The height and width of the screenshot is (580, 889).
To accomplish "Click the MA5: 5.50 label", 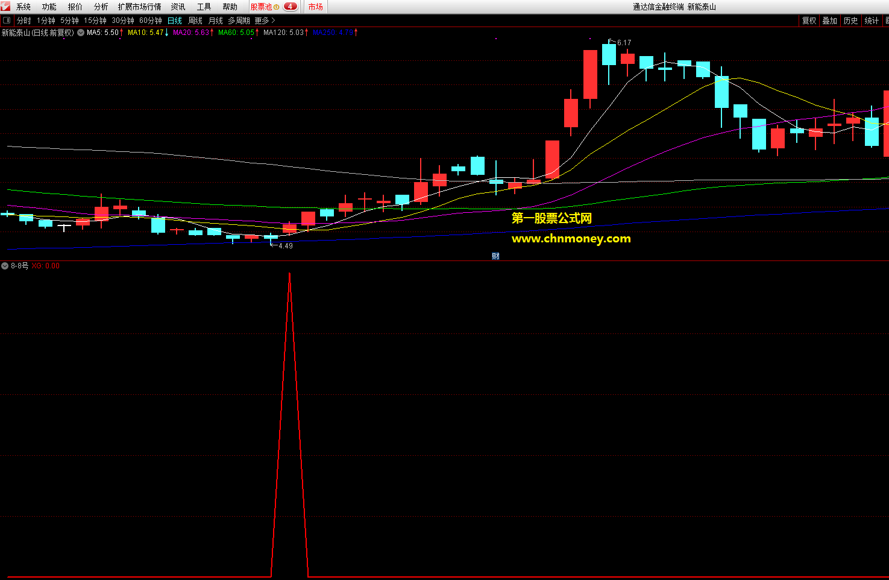I will pyautogui.click(x=102, y=33).
